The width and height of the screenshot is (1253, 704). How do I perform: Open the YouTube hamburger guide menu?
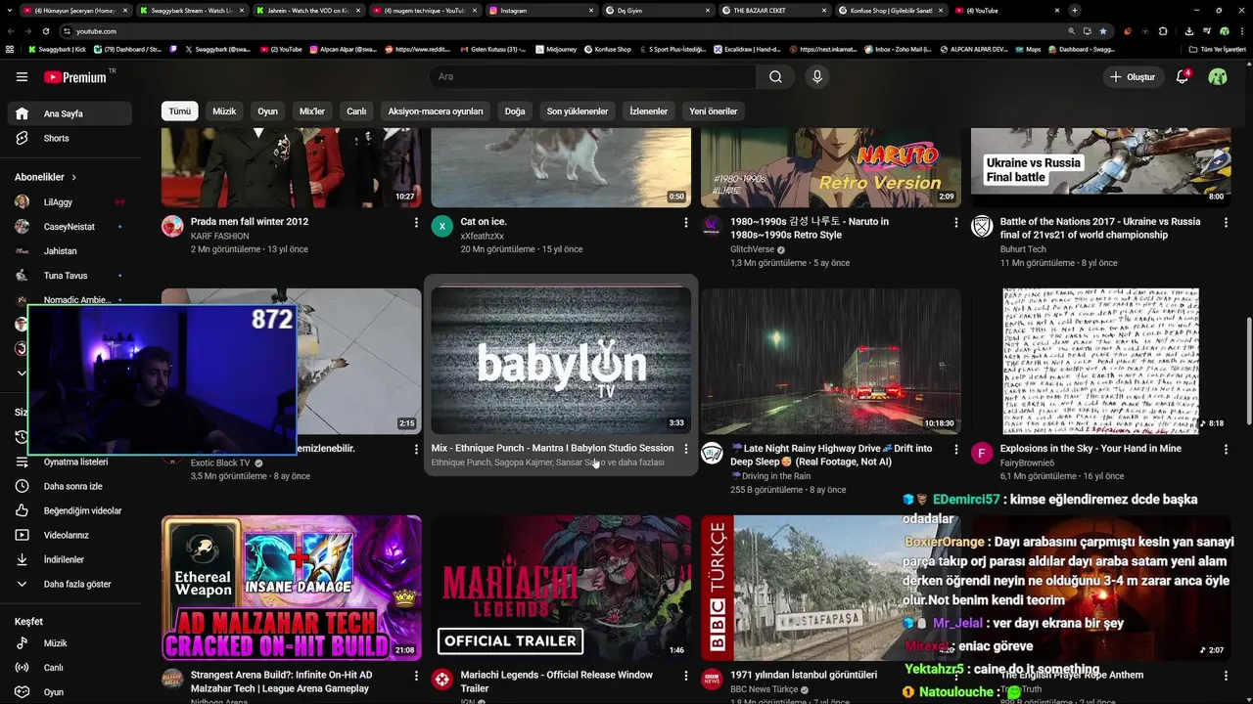(22, 76)
